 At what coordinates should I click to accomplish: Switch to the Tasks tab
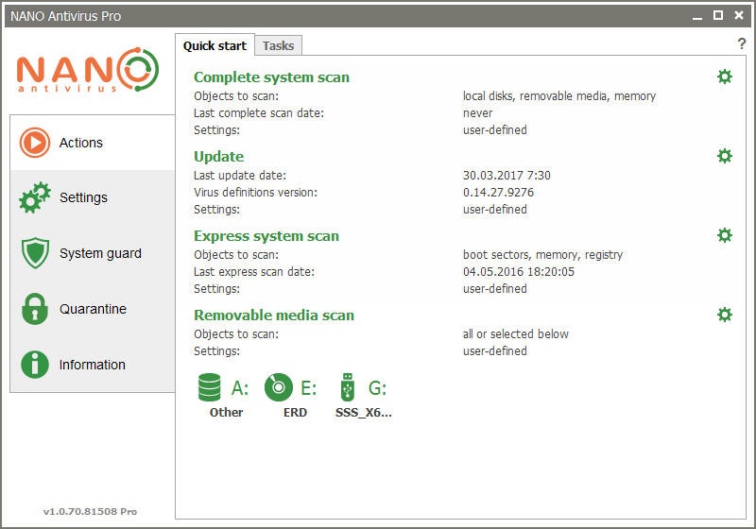point(278,45)
